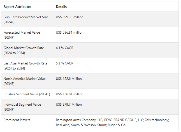Click the US$ 279.7 Million value
Screen dimensions: 181x132
(x=69, y=105)
